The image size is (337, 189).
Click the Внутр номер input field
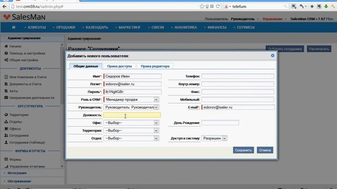pyautogui.click(x=237, y=84)
